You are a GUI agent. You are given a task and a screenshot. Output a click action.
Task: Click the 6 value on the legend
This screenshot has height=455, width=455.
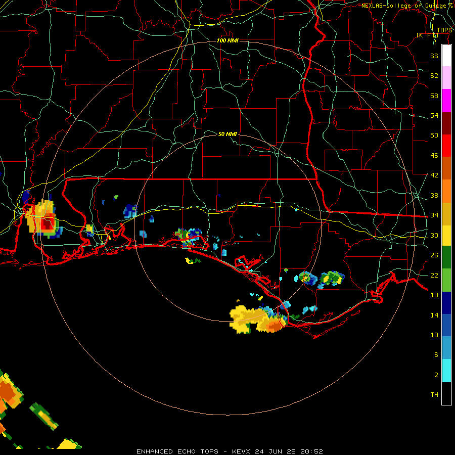pos(436,354)
